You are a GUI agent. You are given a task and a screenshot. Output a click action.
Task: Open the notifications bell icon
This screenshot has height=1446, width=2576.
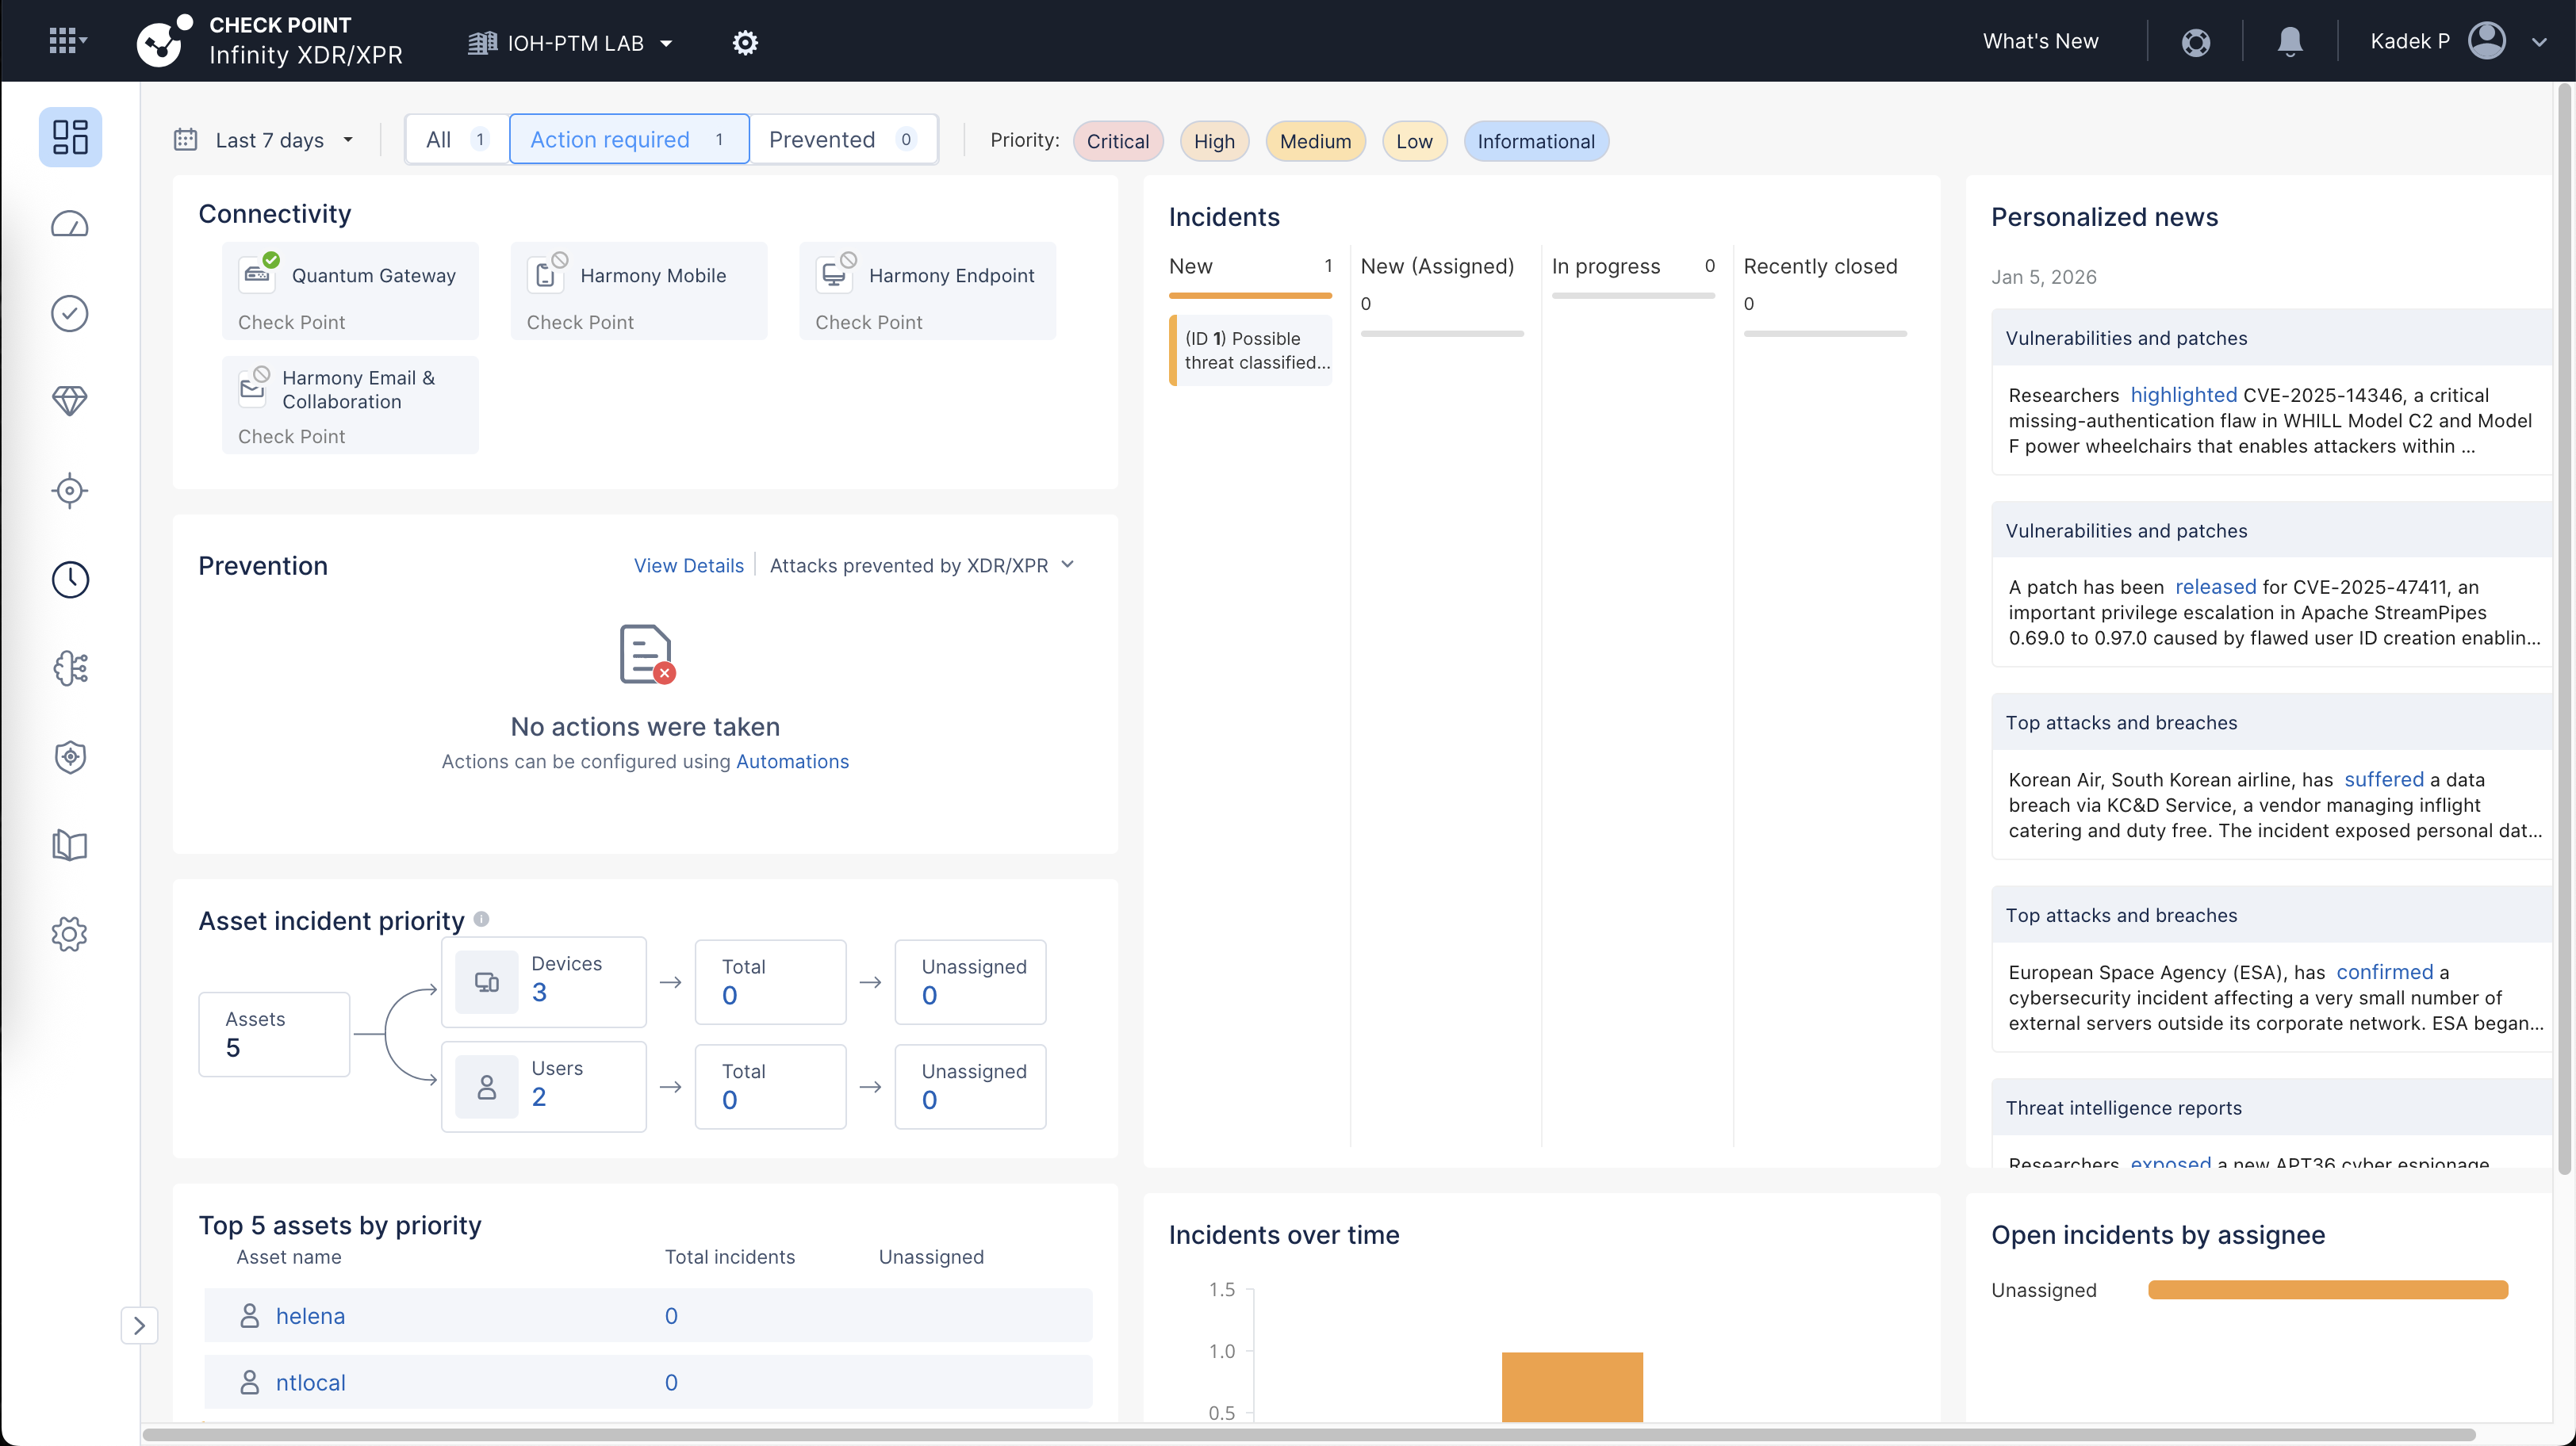2289,42
